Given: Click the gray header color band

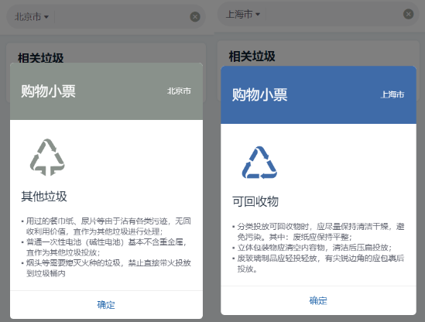Looking at the screenshot, I should 106,91.
